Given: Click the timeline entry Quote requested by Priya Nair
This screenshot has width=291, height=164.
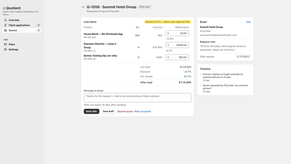Looking at the screenshot, I should (225, 87).
